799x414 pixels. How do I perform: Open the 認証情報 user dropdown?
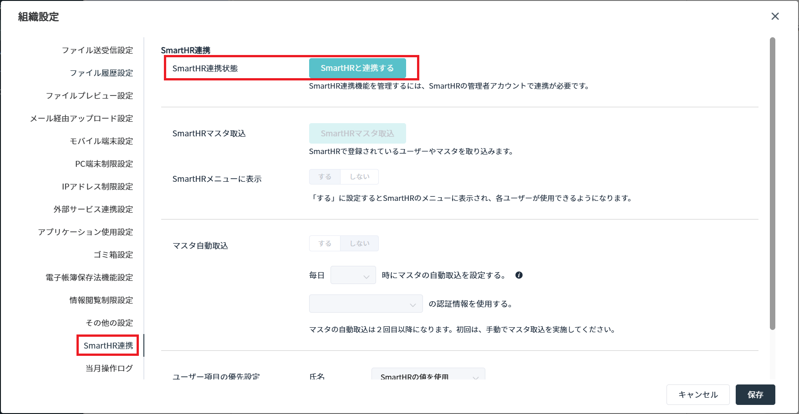click(x=366, y=304)
